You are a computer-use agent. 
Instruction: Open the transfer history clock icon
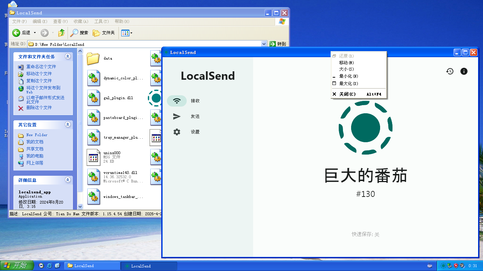(x=449, y=71)
